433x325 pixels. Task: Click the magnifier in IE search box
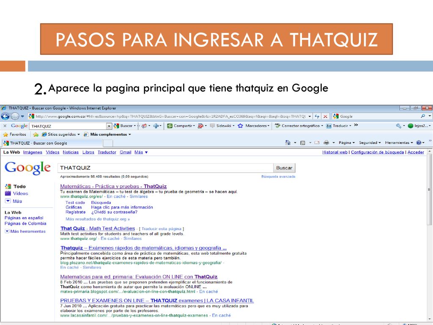[x=422, y=116]
